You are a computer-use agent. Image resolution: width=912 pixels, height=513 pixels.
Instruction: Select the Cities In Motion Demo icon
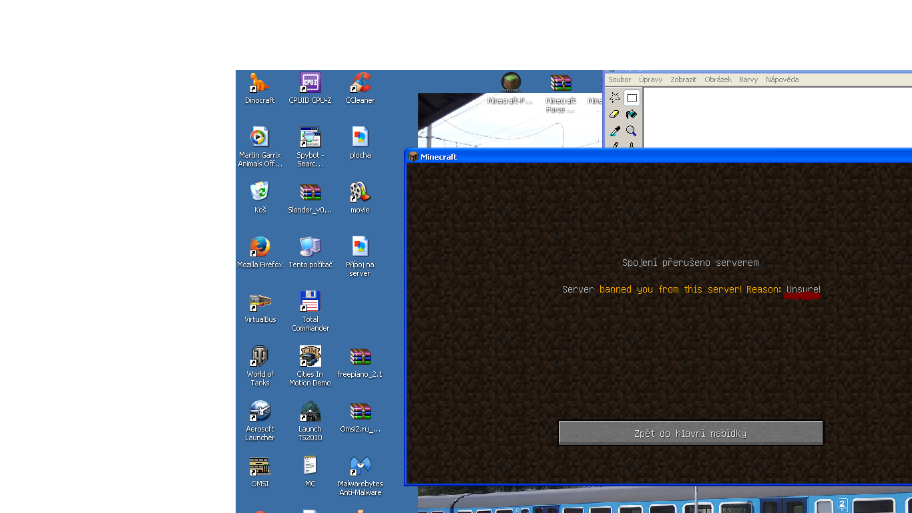pos(310,366)
